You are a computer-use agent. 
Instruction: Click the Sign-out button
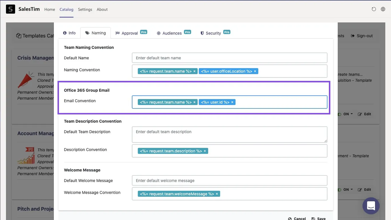tap(362, 36)
